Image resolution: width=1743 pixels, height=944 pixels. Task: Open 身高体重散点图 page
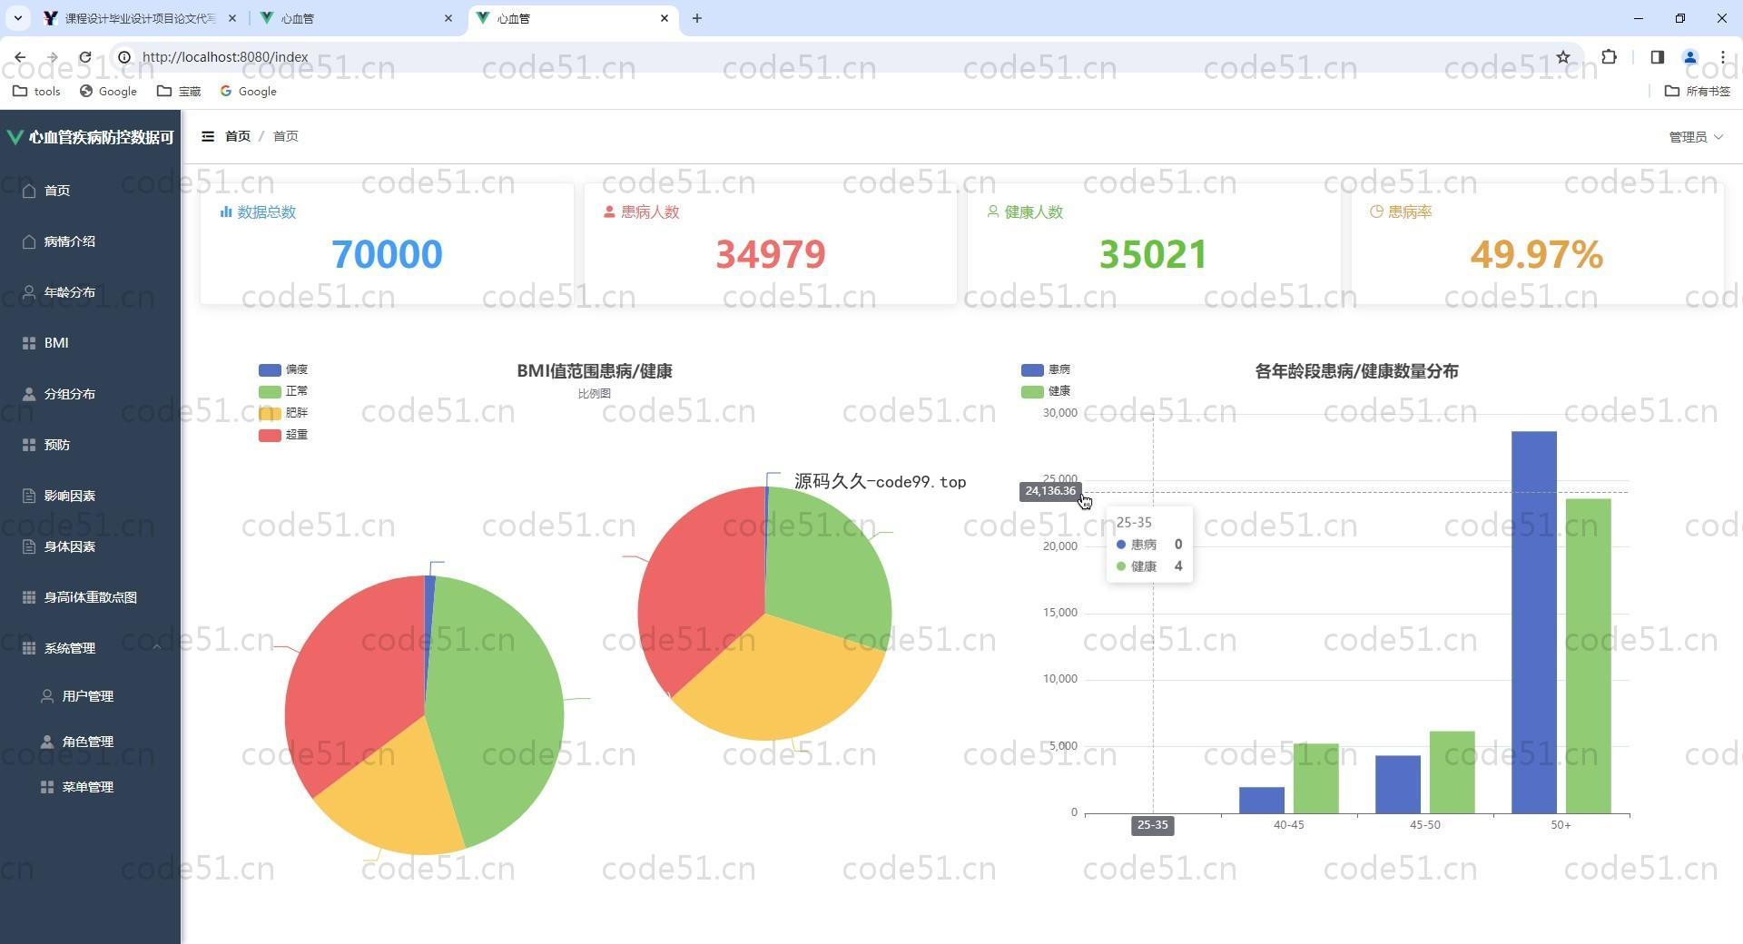tap(91, 597)
